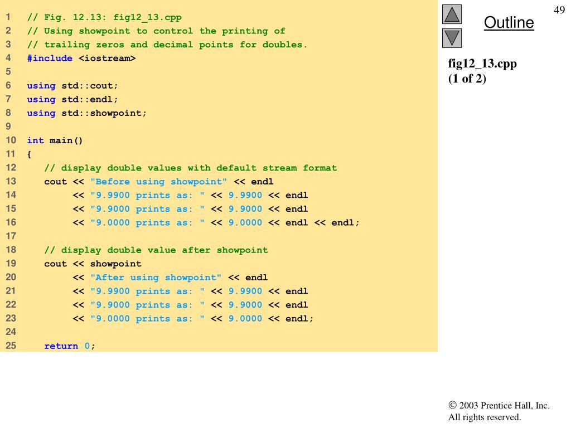Click 'cout << showpoint' on line 19
The image size is (571, 428).
[93, 264]
